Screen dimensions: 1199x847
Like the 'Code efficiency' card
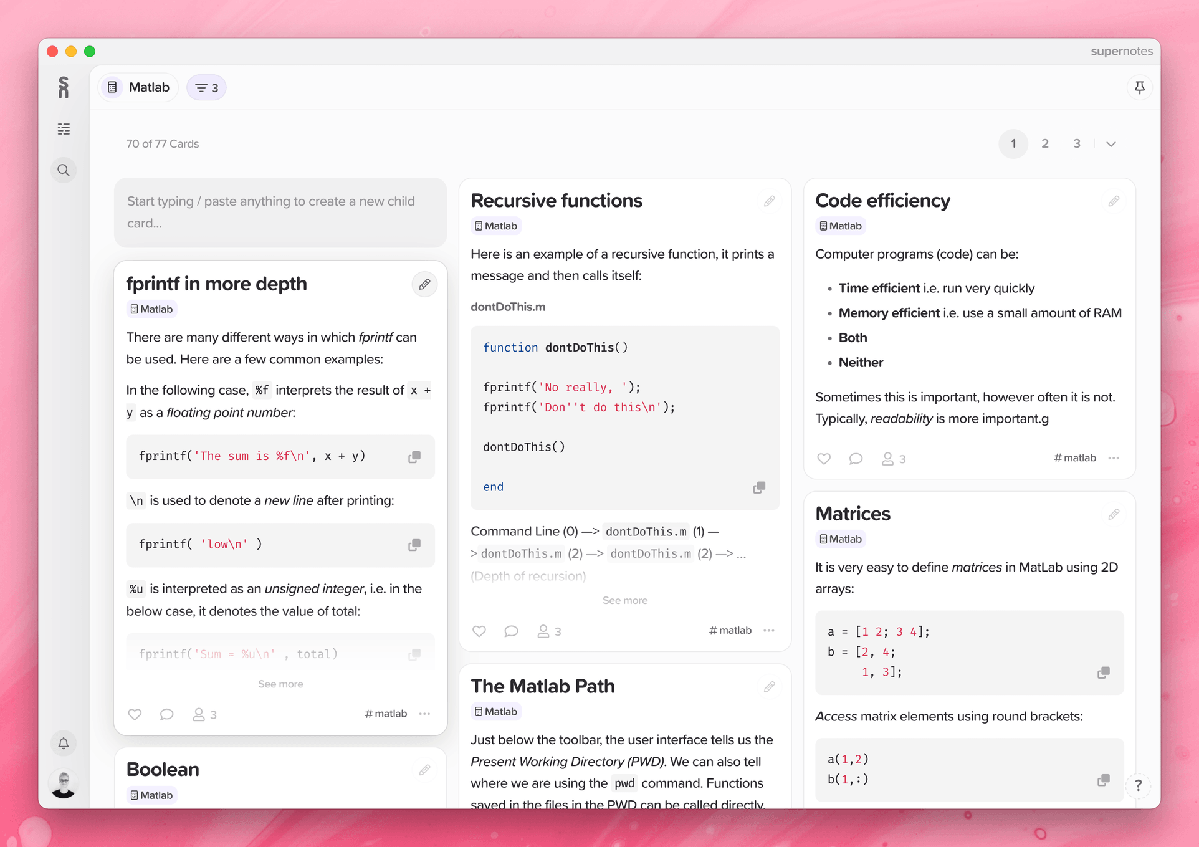coord(823,459)
